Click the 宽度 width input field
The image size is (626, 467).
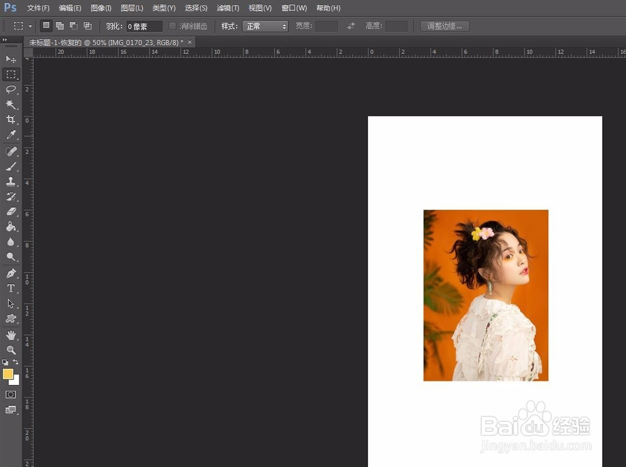point(326,26)
